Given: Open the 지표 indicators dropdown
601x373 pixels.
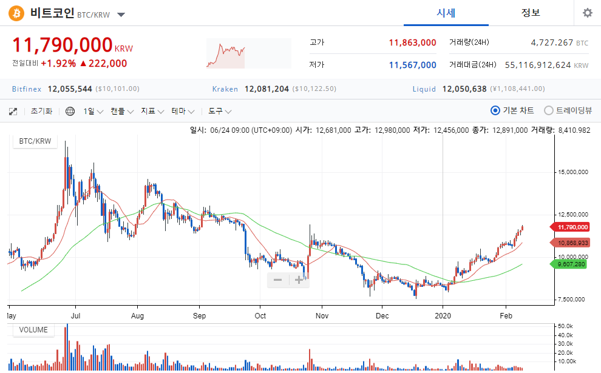Looking at the screenshot, I should point(152,112).
